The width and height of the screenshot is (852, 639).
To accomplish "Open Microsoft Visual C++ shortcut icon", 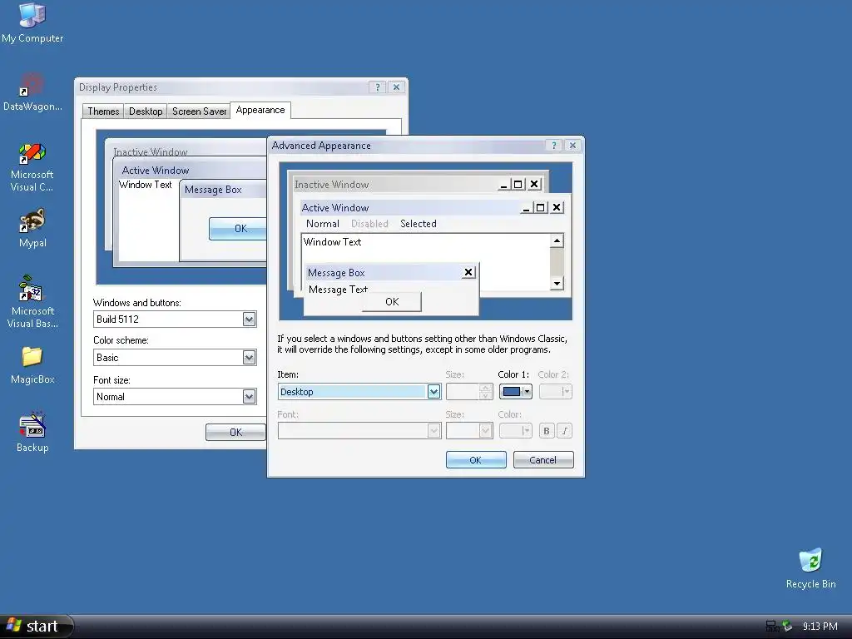I will [32, 166].
